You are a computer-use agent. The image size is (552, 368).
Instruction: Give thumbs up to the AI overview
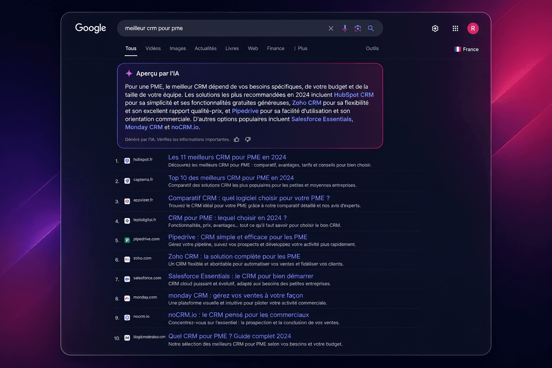[x=236, y=139]
